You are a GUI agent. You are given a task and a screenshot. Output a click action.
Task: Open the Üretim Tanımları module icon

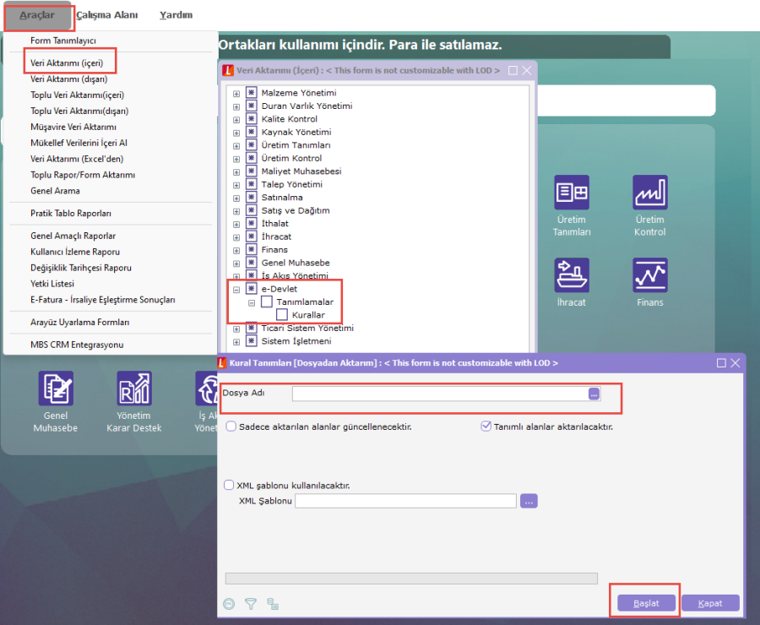572,193
